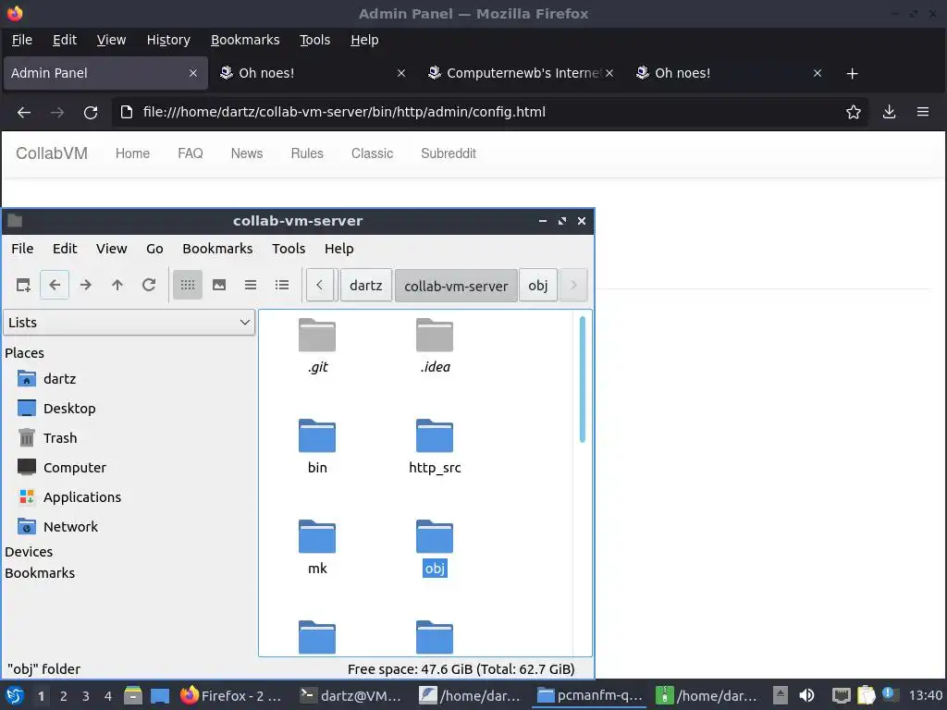This screenshot has width=947, height=710.
Task: Select the .idea folder
Action: click(x=435, y=346)
